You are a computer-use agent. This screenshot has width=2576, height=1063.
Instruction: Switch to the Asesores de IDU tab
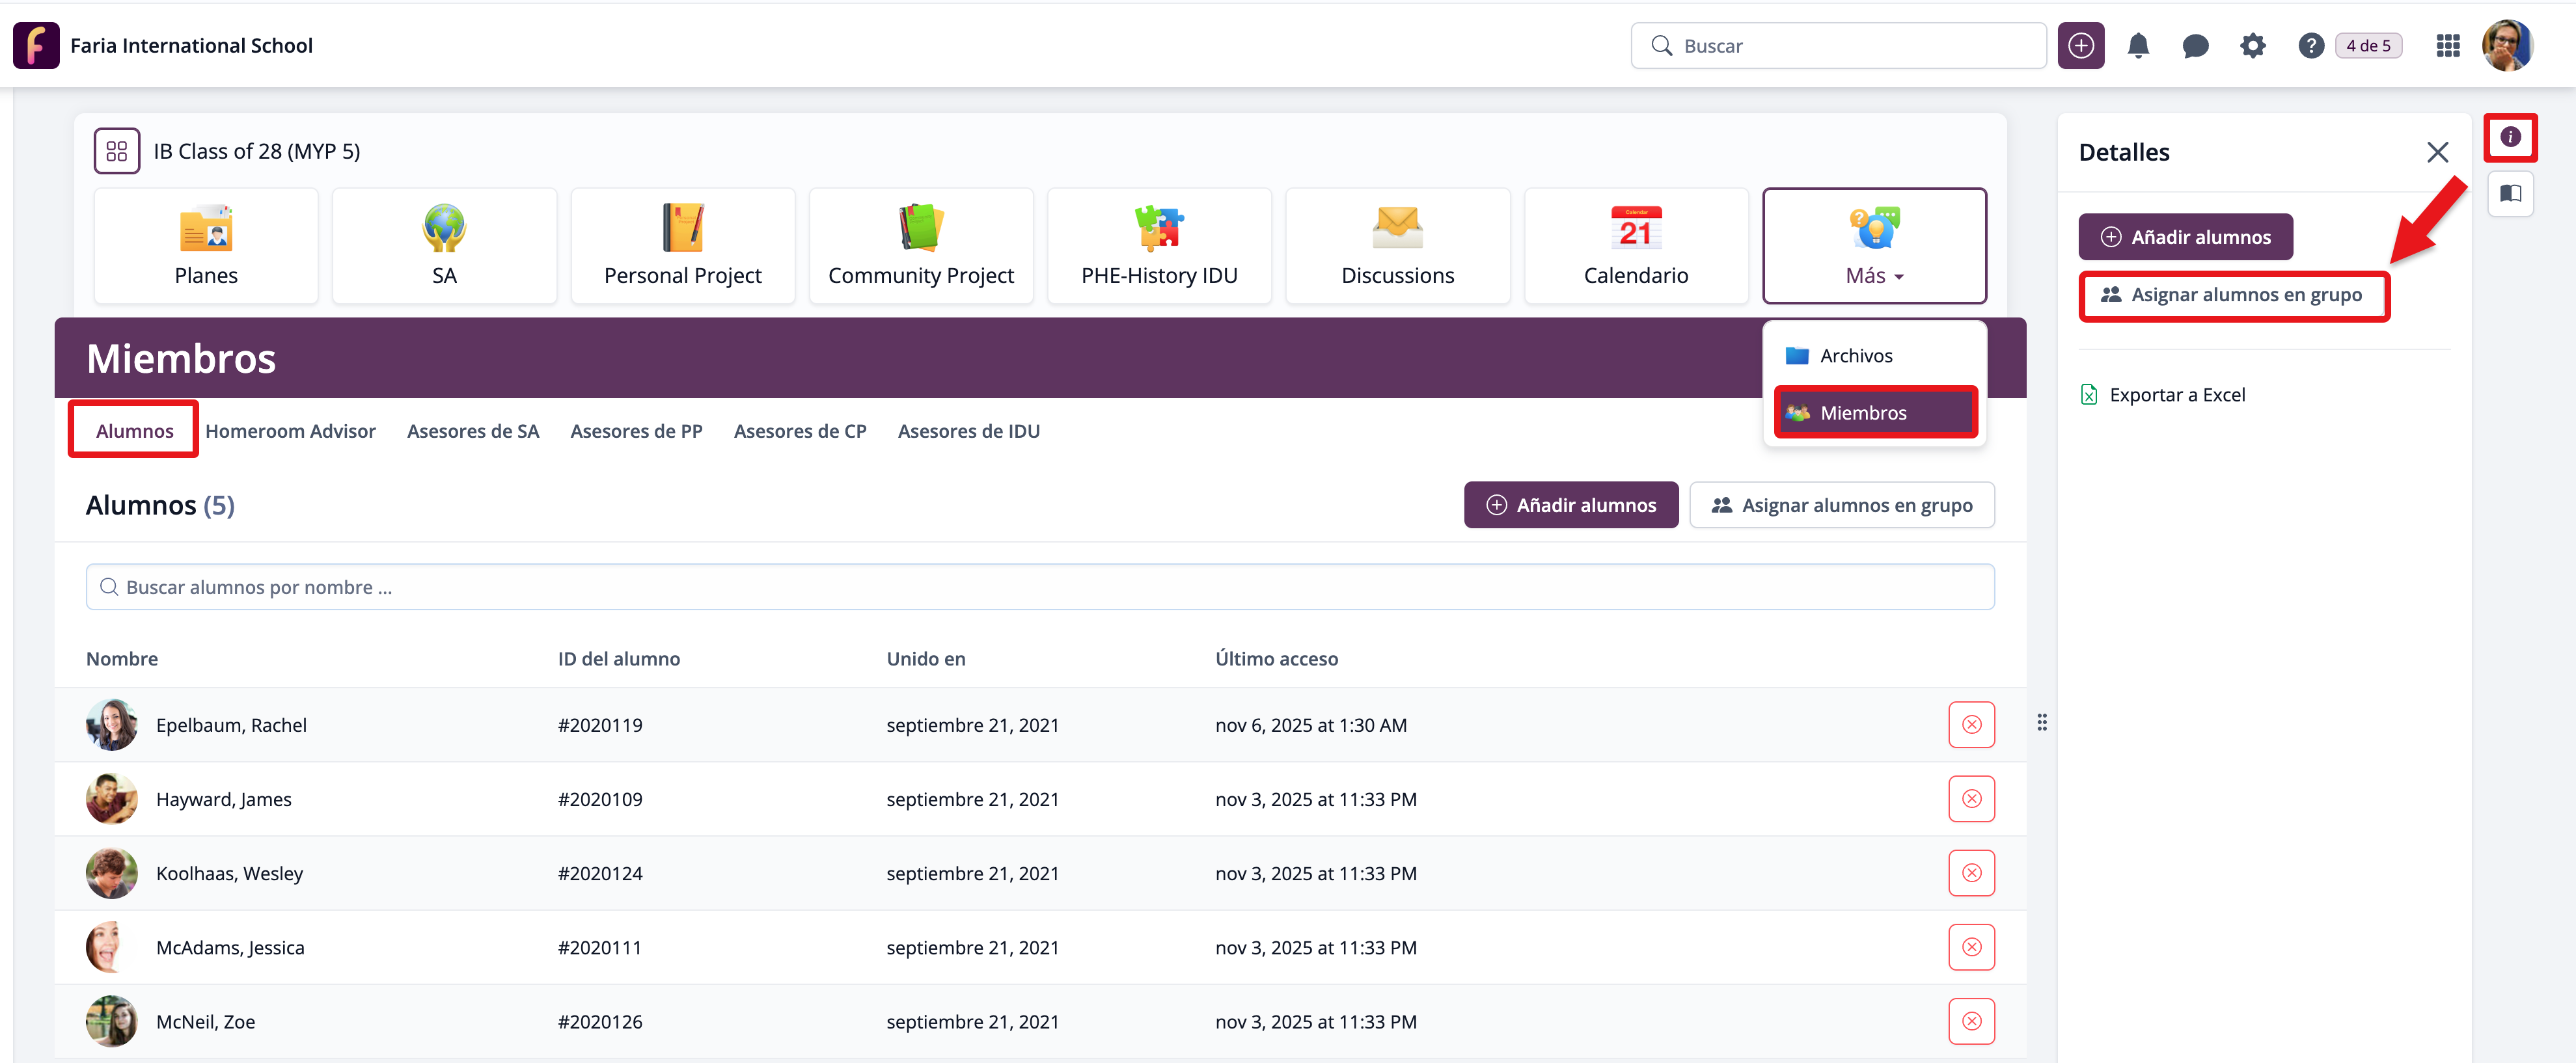[968, 431]
